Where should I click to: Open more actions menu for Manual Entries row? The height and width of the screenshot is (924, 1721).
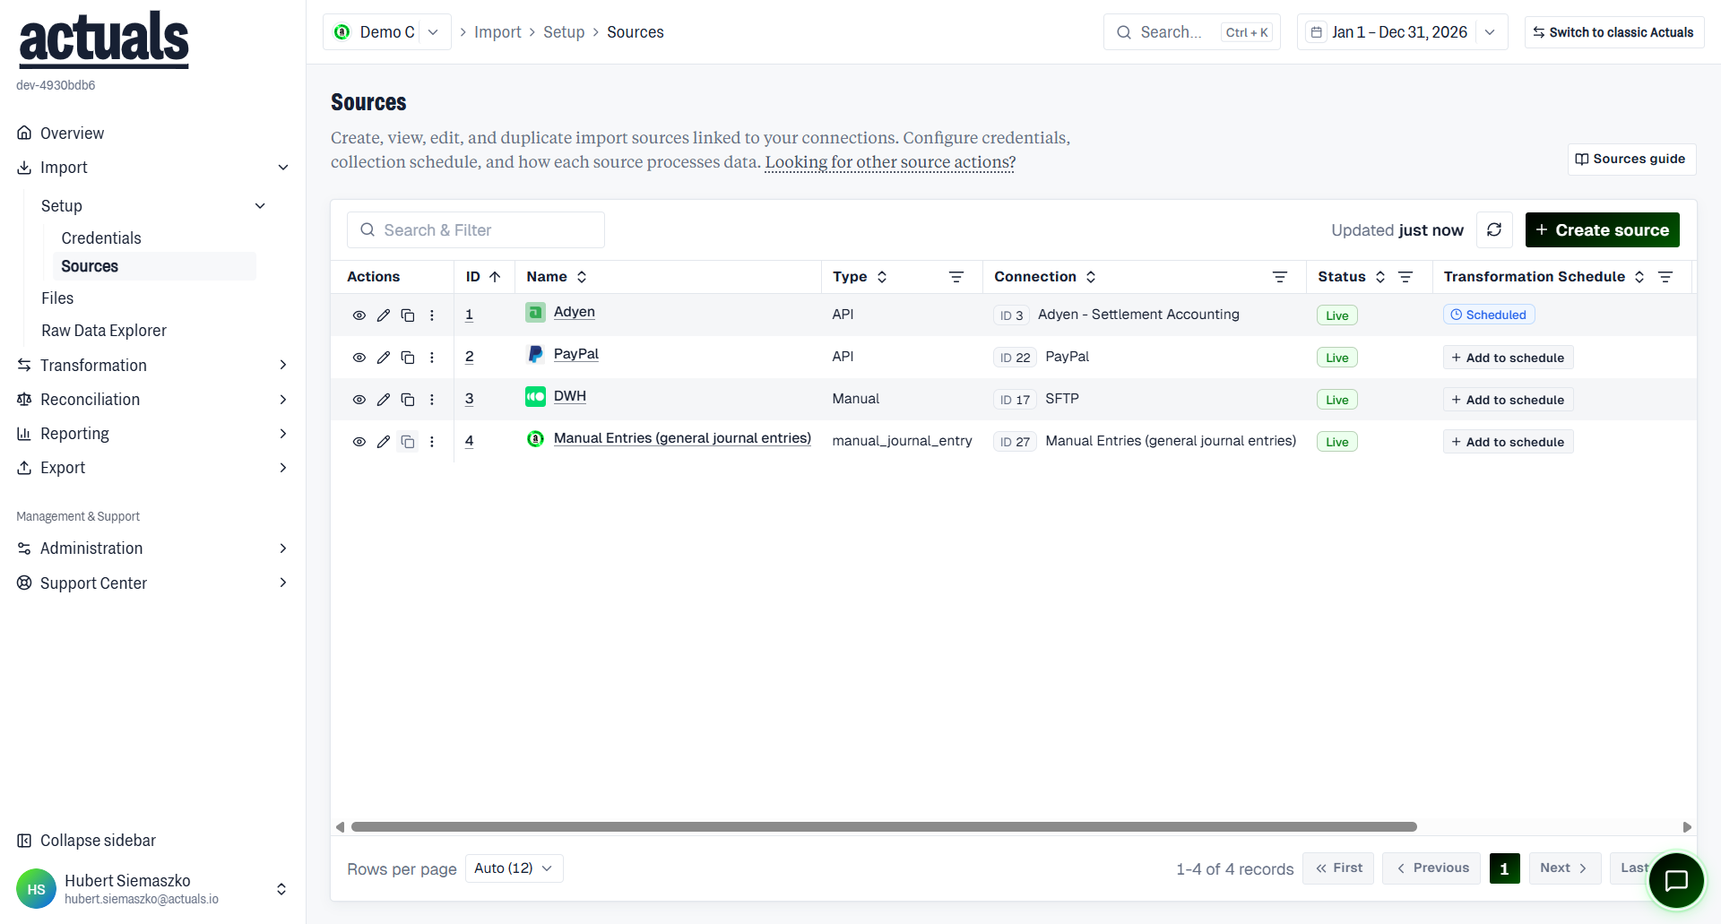point(432,442)
